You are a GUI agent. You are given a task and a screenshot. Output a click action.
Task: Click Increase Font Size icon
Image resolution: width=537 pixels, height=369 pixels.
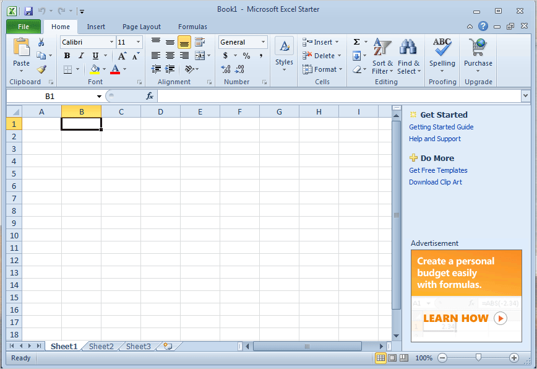122,56
